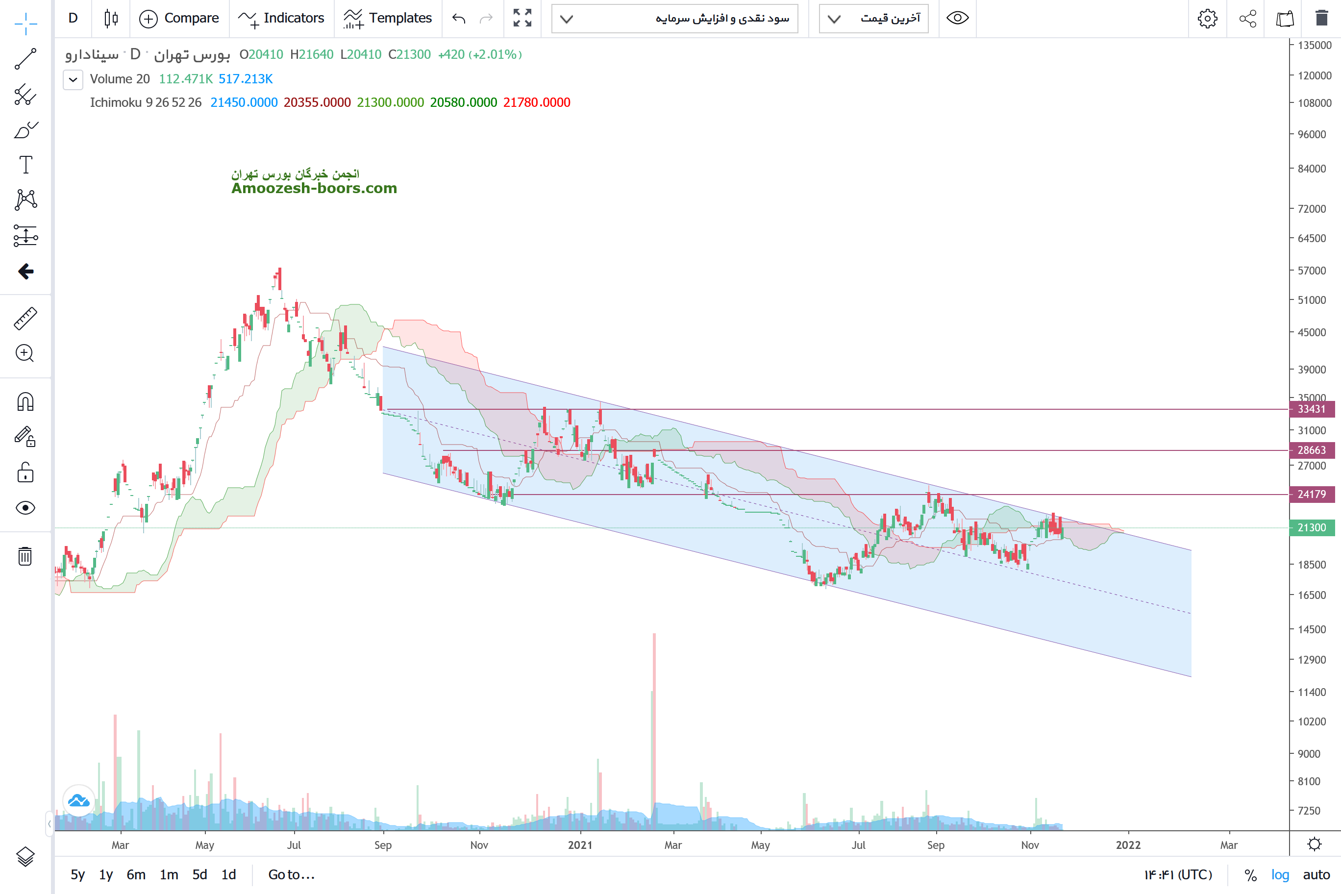Click the Compare button
The height and width of the screenshot is (894, 1341).
click(179, 18)
